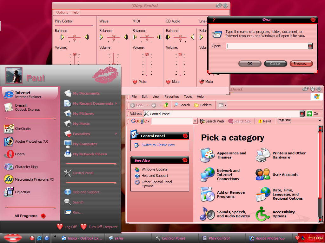Click the Up folder toolbar icon
This screenshot has height=243, width=325.
pos(166,105)
